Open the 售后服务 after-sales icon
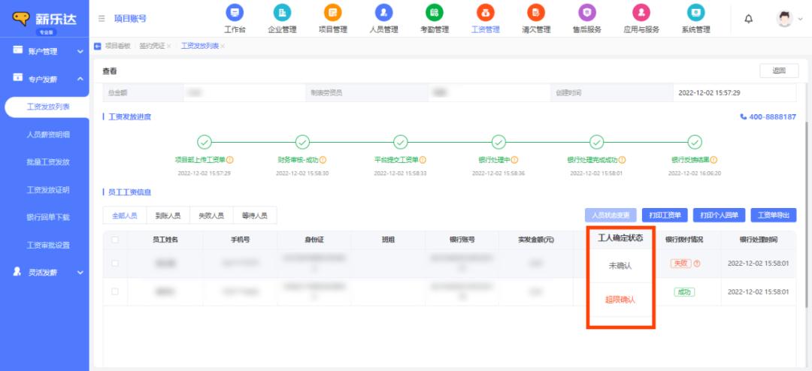 tap(586, 13)
